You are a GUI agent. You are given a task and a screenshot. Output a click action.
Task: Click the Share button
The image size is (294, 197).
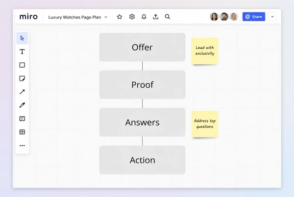tap(254, 17)
